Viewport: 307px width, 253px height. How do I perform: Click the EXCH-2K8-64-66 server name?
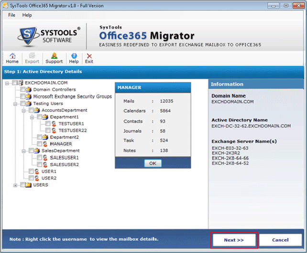(x=230, y=158)
